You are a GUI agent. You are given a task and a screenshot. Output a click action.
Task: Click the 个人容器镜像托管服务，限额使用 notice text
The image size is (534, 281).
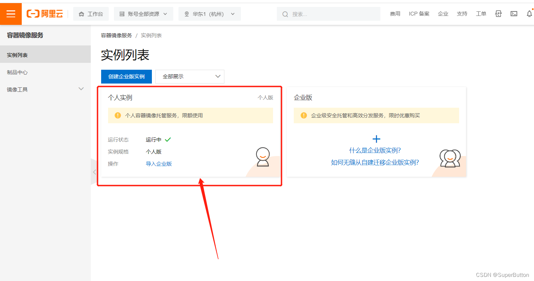[x=164, y=115]
